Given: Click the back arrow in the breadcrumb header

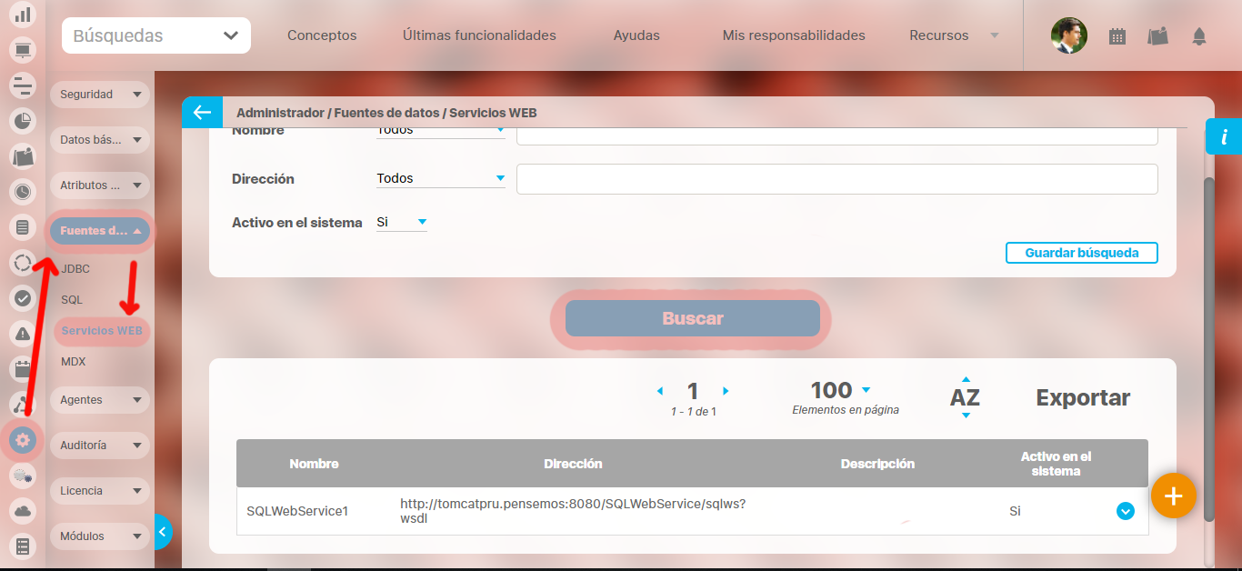Looking at the screenshot, I should pyautogui.click(x=202, y=113).
